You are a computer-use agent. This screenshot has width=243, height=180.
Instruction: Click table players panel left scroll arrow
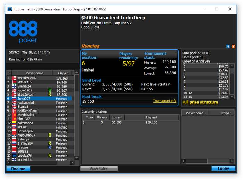point(183,161)
